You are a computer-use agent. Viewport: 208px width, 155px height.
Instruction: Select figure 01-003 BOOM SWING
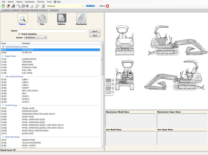[x=50, y=65]
